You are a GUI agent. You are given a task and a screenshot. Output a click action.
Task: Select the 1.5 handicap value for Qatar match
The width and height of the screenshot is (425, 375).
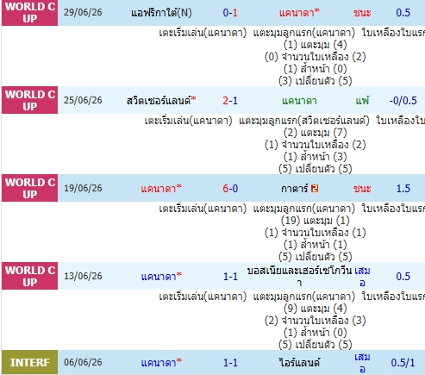coord(403,189)
